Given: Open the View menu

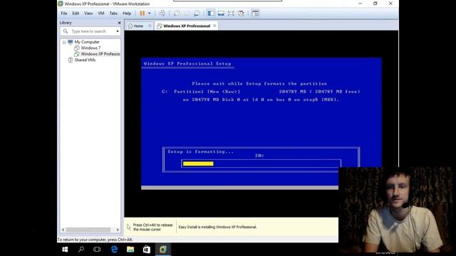Looking at the screenshot, I should pyautogui.click(x=88, y=14).
